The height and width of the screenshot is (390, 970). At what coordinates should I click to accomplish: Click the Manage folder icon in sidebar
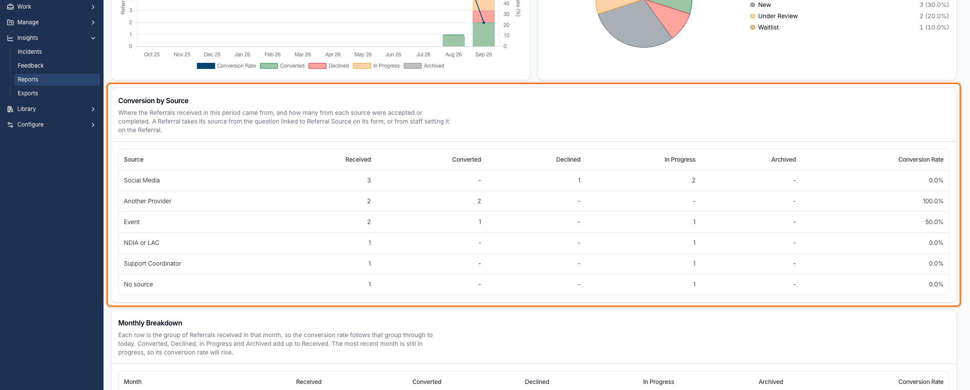pos(10,22)
